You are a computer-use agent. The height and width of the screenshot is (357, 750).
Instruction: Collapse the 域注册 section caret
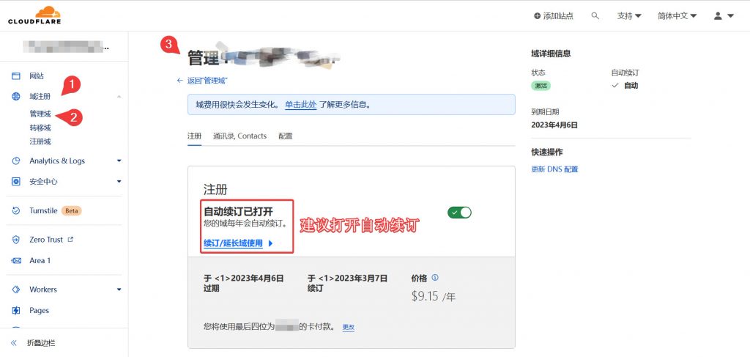pyautogui.click(x=119, y=97)
